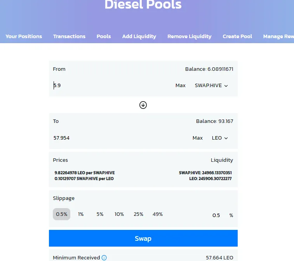
Task: Expand the SWAP.HIVE token dropdown
Action: coord(211,86)
